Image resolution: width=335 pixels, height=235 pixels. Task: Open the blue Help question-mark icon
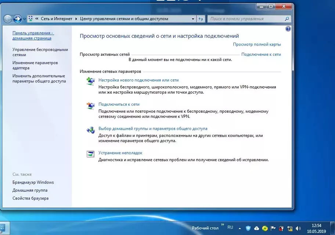[288, 29]
